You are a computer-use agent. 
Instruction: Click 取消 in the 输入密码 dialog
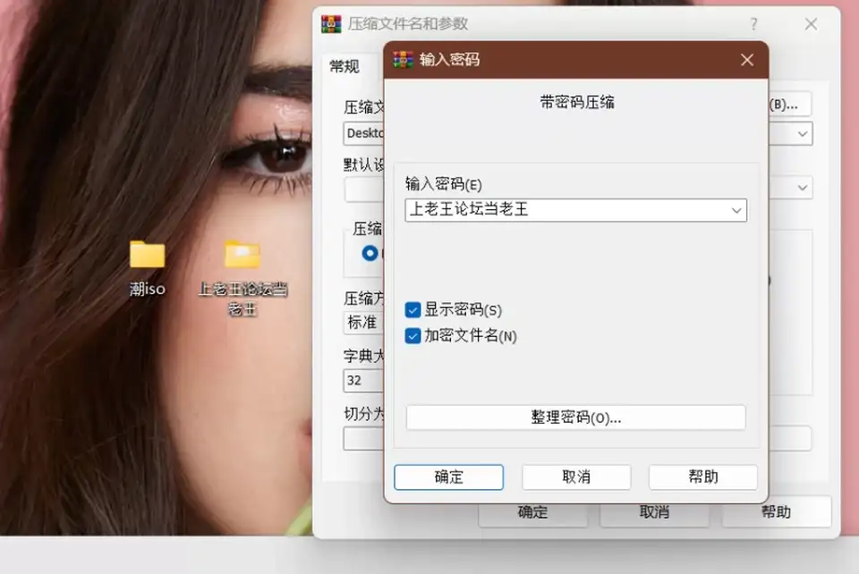point(576,477)
